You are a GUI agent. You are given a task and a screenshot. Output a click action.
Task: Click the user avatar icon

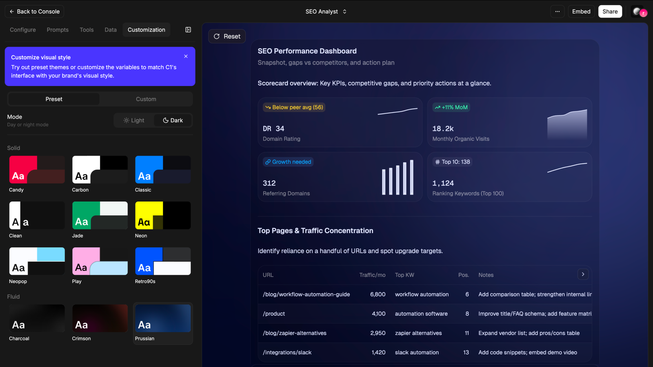[x=639, y=12]
